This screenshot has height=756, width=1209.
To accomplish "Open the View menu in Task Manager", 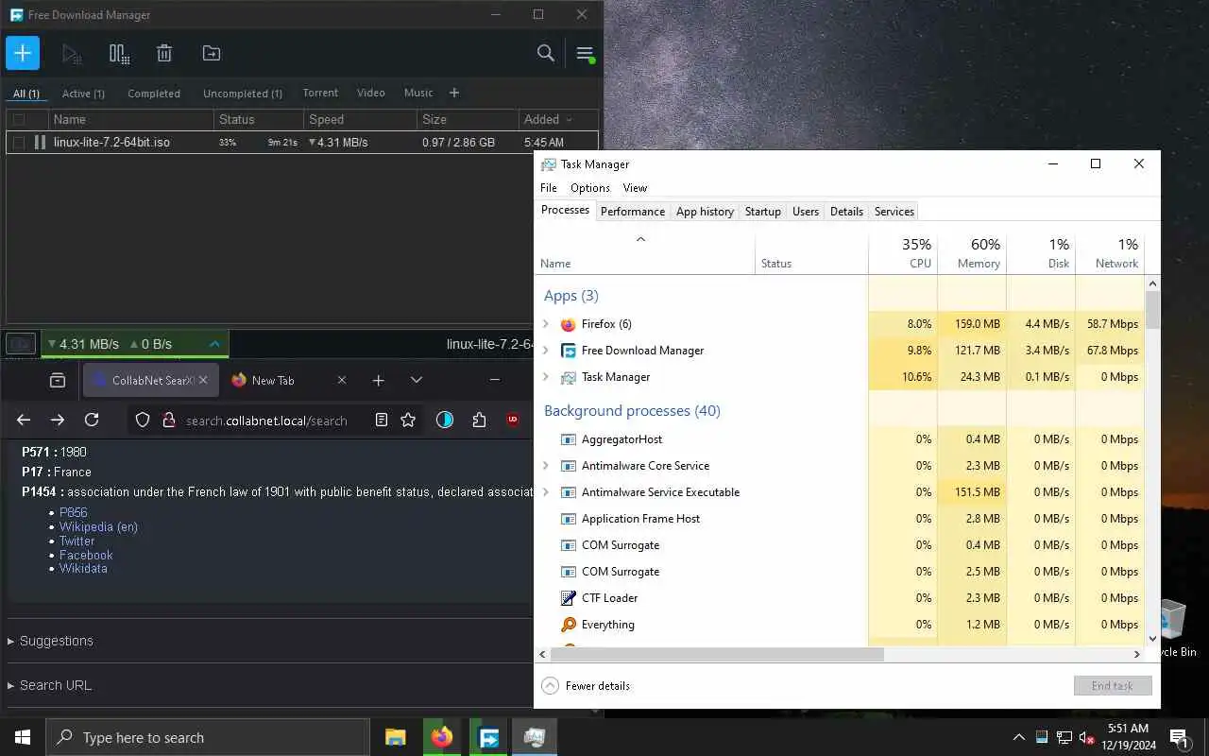I will [635, 188].
